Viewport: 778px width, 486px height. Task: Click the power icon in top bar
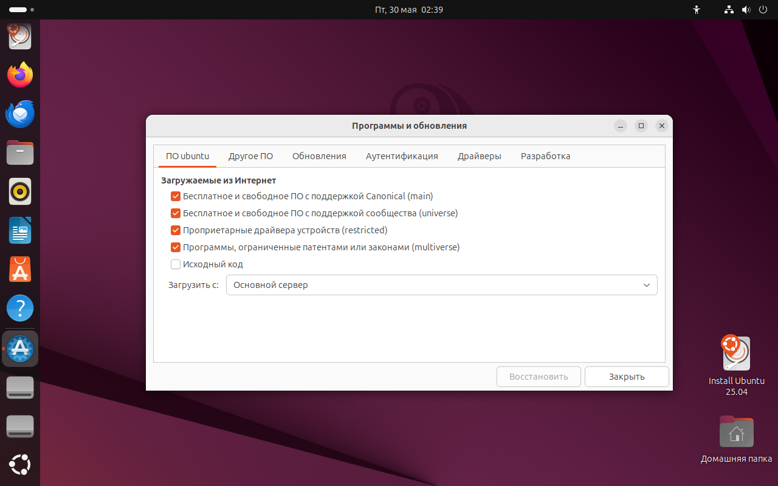[x=763, y=10]
